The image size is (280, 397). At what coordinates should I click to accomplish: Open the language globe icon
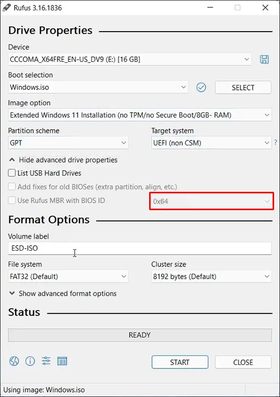click(14, 361)
